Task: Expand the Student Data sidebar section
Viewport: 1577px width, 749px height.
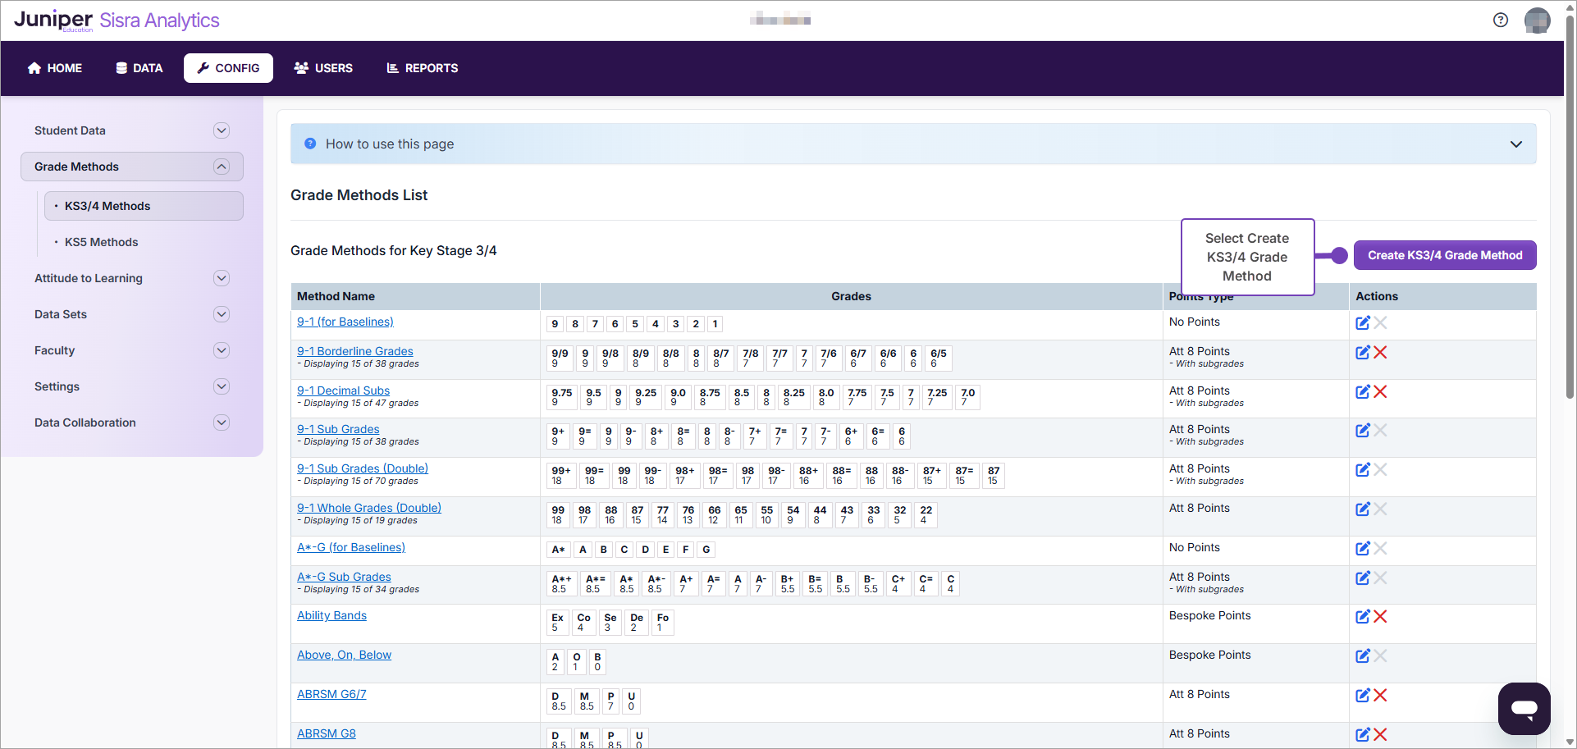Action: 221,130
